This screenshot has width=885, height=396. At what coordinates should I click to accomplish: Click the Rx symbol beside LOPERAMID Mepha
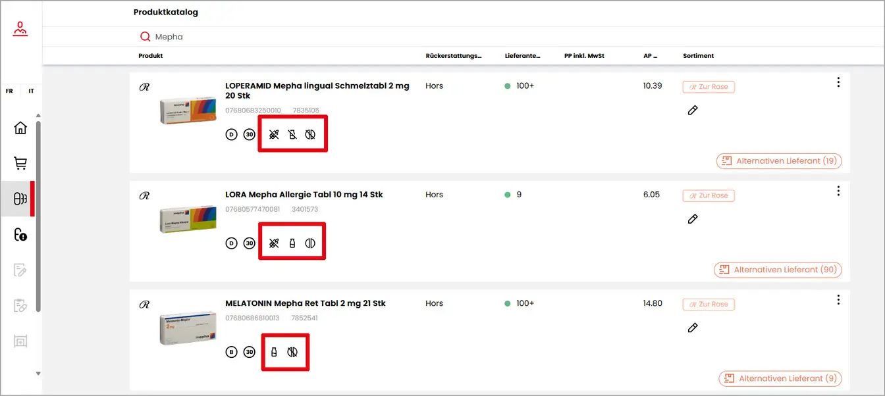pyautogui.click(x=144, y=87)
